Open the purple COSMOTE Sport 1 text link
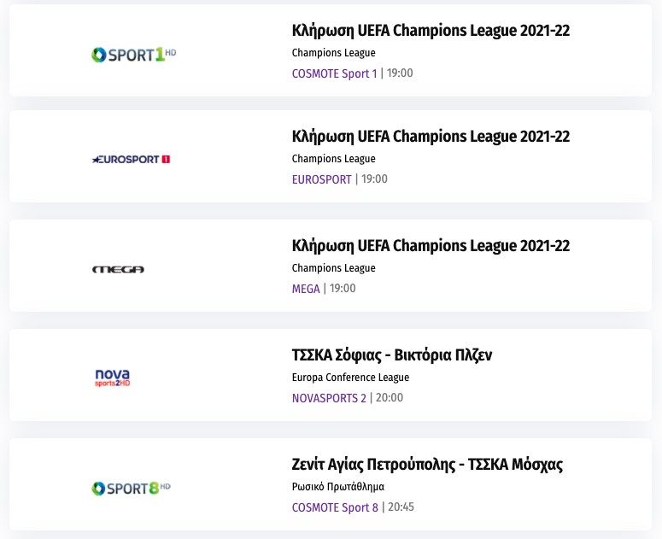 click(x=334, y=73)
